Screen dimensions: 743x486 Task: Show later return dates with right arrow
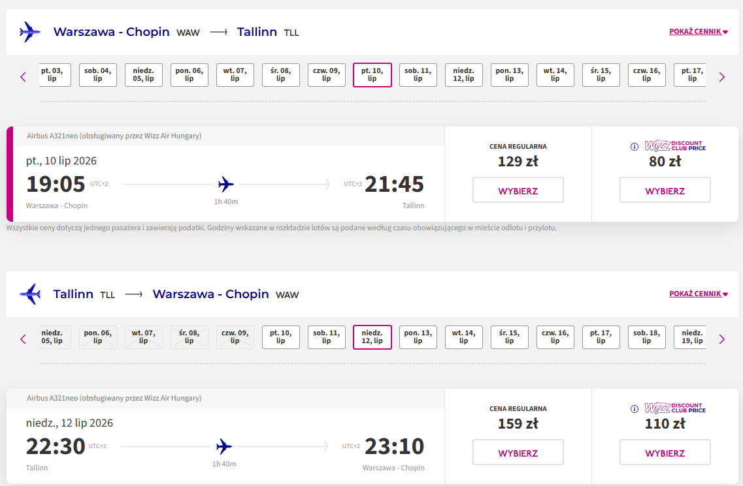(x=721, y=339)
